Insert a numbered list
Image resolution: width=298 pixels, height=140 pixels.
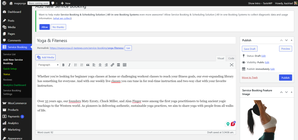click(82, 65)
